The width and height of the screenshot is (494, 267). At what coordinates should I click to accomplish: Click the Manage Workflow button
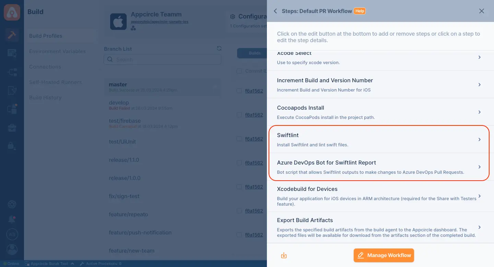[384, 255]
